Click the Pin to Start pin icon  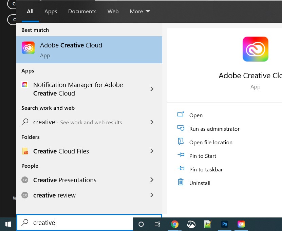coord(181,155)
